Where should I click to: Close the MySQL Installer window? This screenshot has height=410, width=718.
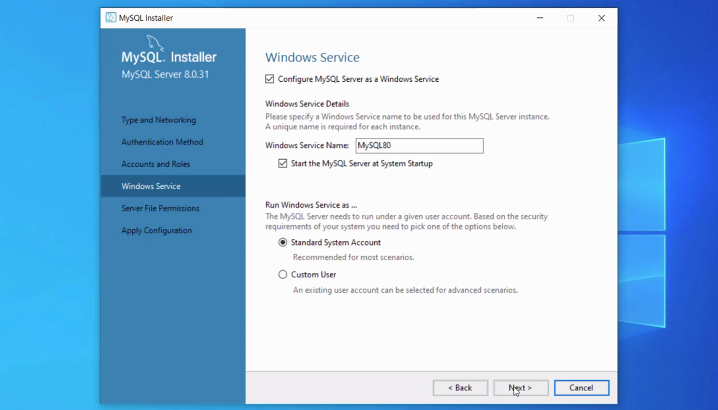pyautogui.click(x=601, y=18)
